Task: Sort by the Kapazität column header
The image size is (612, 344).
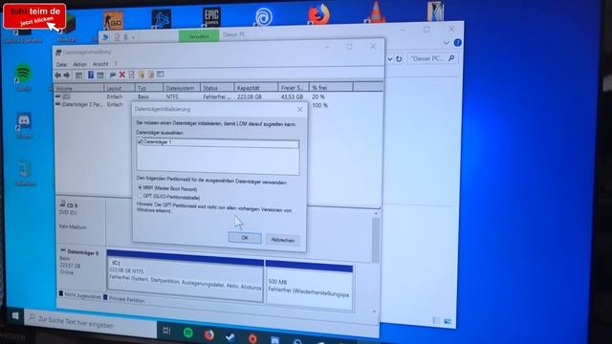Action: coord(256,88)
